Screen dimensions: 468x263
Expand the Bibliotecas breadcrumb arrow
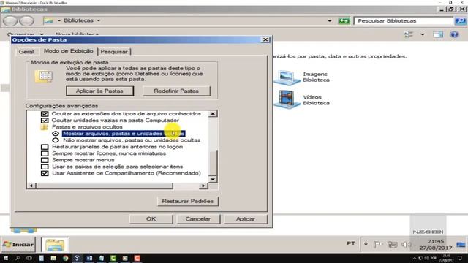pyautogui.click(x=99, y=20)
